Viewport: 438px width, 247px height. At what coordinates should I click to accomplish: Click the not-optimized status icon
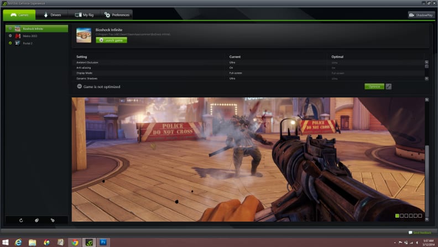coord(79,86)
